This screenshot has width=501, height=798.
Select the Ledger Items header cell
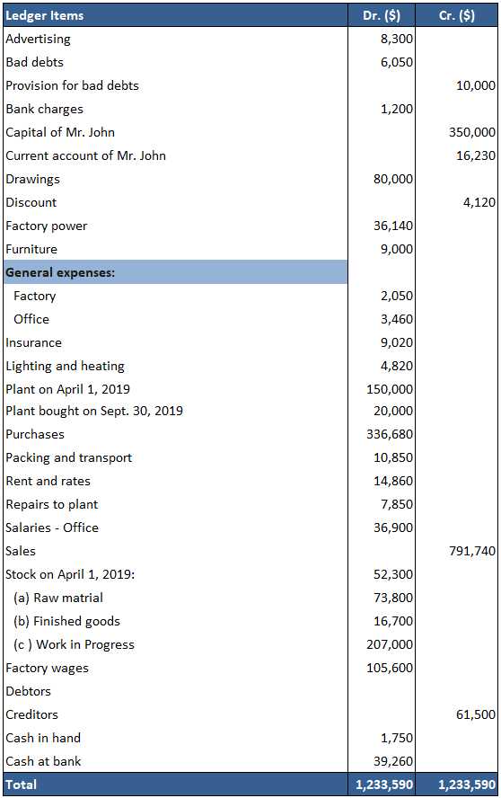[175, 15]
